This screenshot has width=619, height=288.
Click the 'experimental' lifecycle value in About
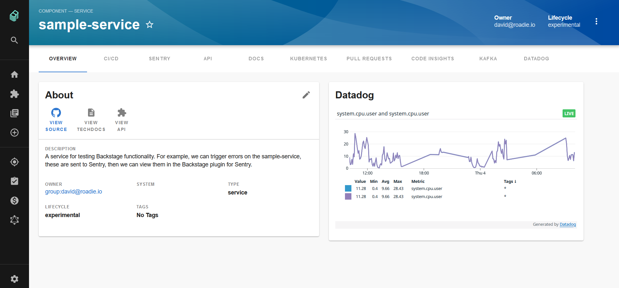click(63, 215)
